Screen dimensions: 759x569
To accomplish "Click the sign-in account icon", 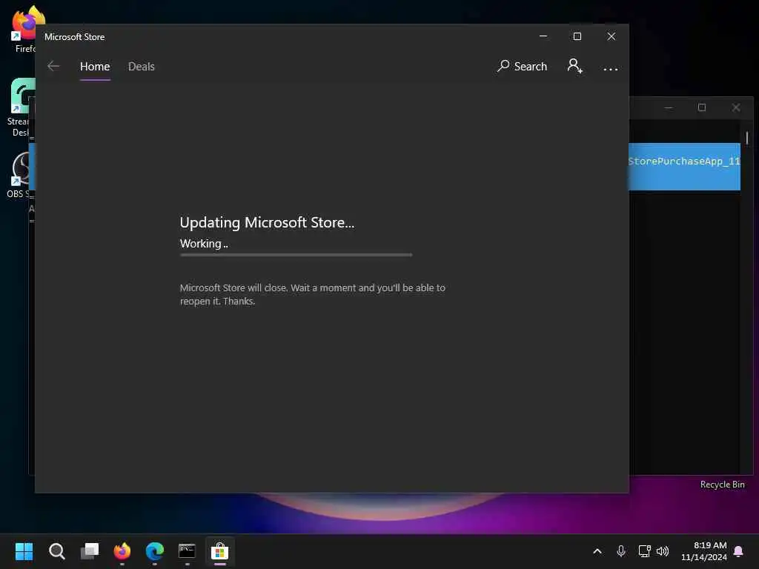I will 574,66.
